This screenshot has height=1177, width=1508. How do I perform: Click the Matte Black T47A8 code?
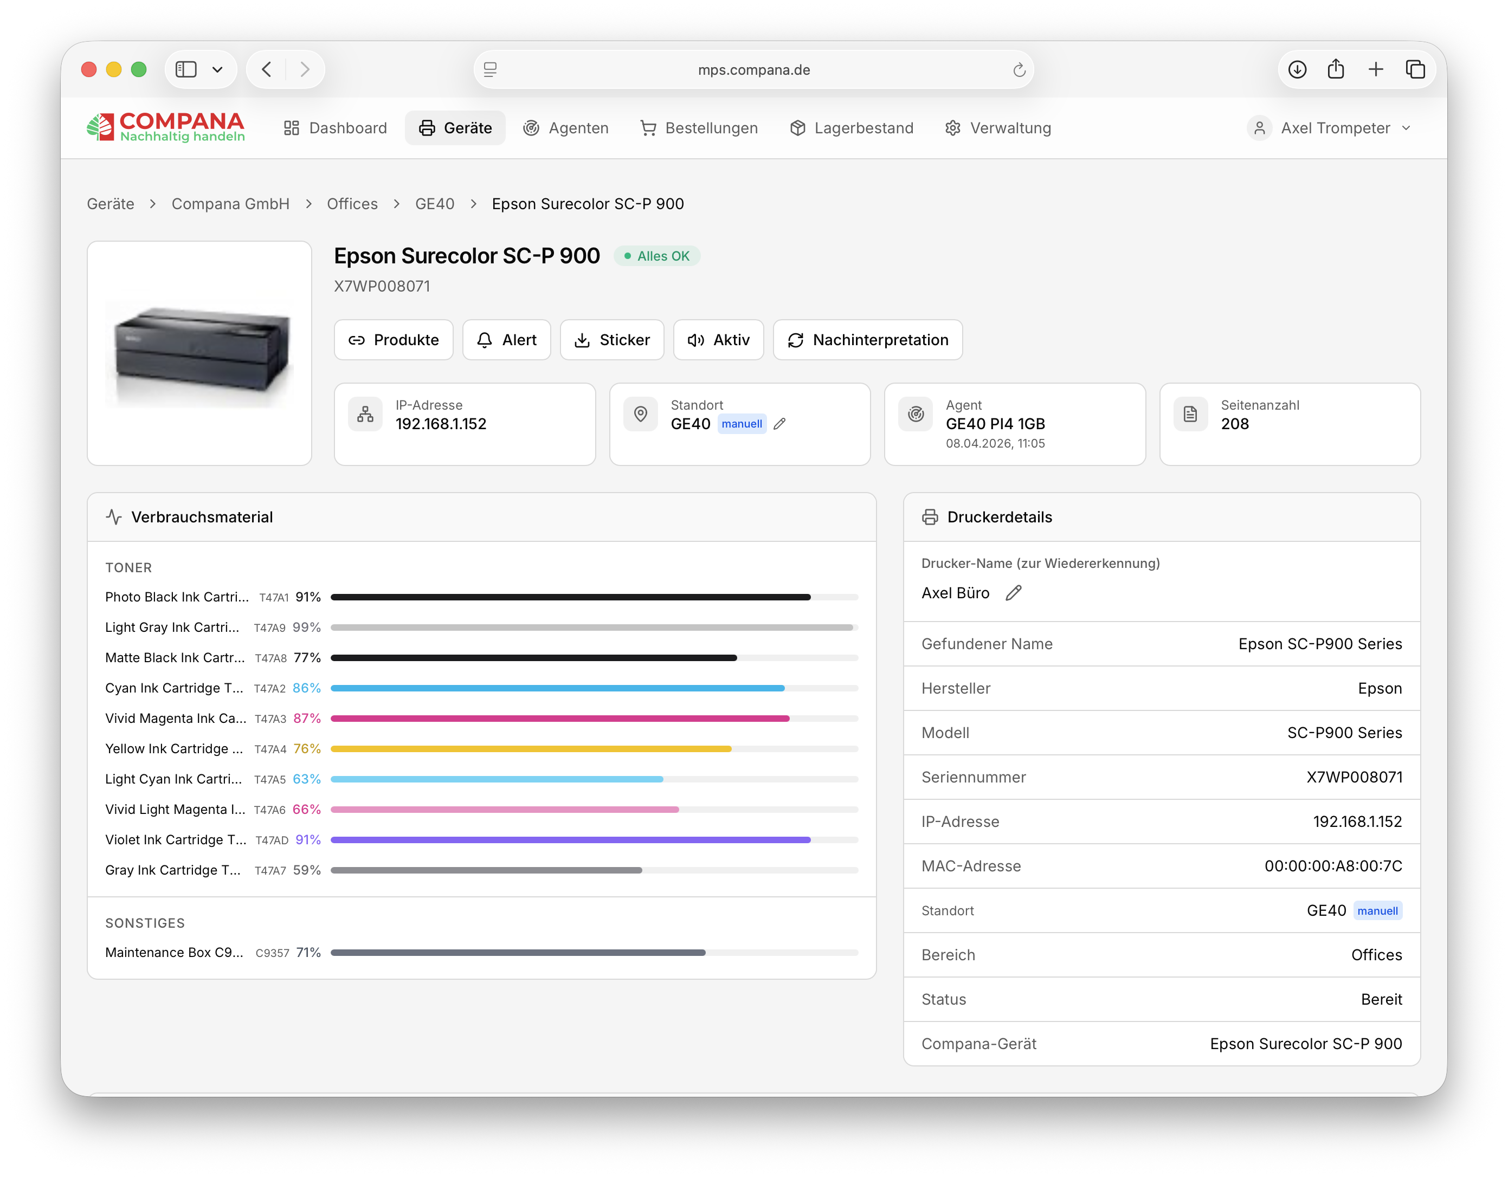pyautogui.click(x=270, y=658)
